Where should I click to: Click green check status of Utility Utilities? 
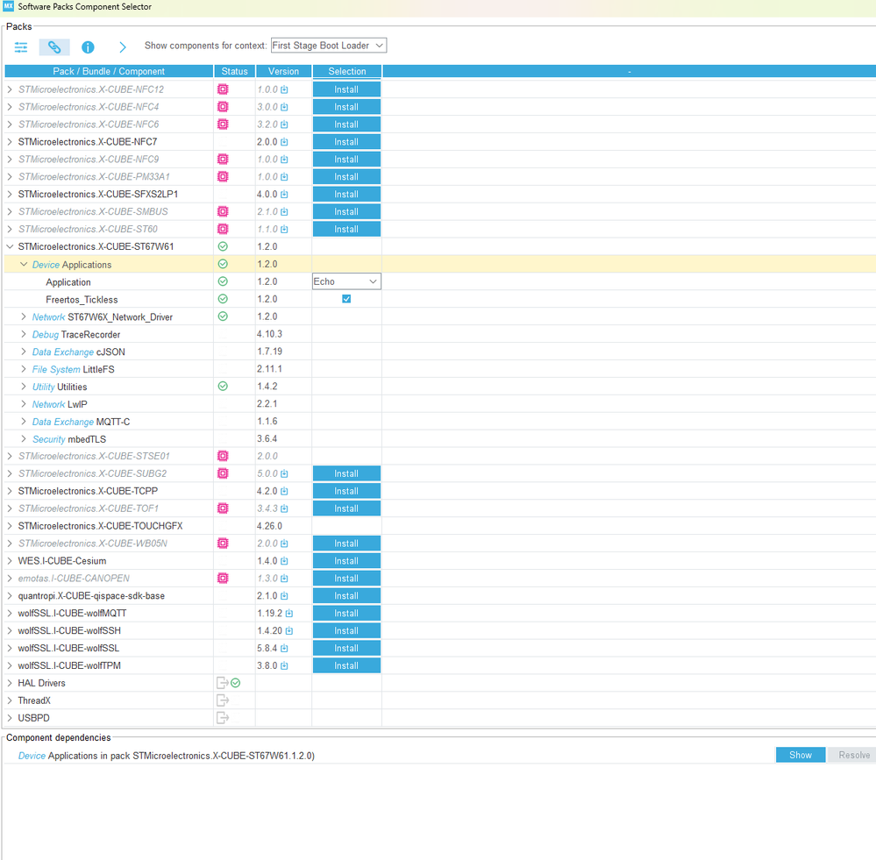[x=223, y=386]
